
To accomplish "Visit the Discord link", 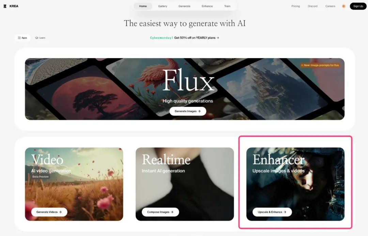I will tap(312, 6).
